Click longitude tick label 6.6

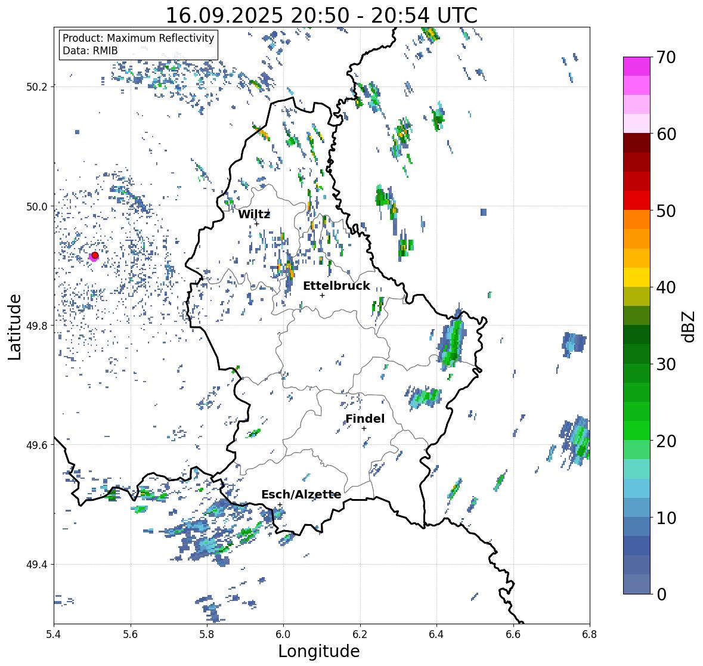click(x=513, y=634)
